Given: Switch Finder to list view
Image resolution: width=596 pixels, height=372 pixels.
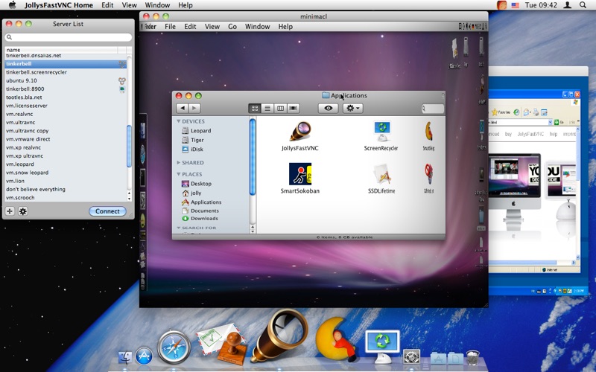Looking at the screenshot, I should (x=267, y=109).
